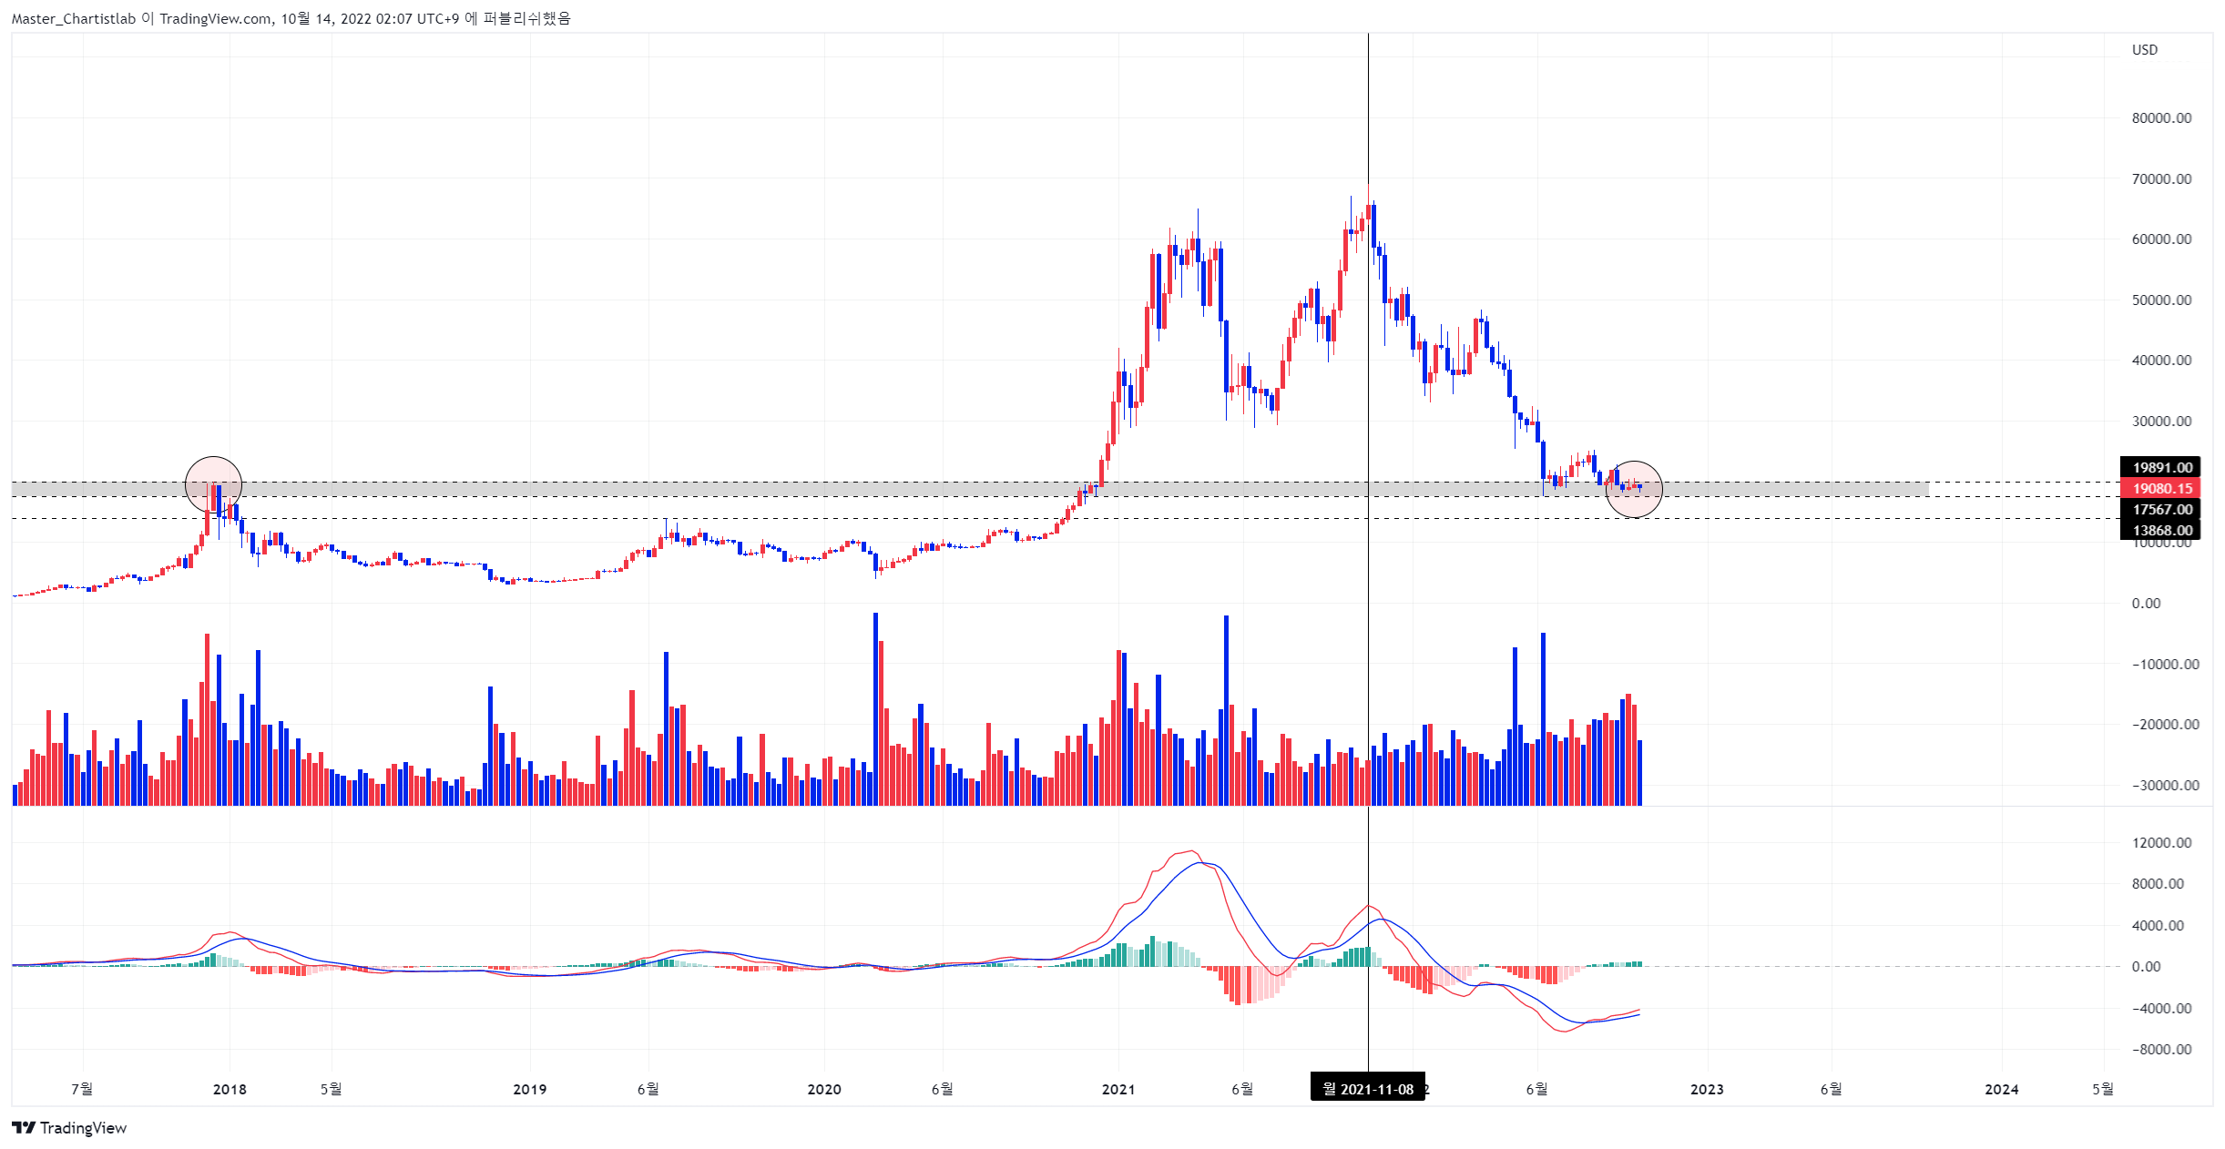The height and width of the screenshot is (1149, 2225).
Task: Click the red 19080.15 current price label
Action: click(x=2160, y=489)
